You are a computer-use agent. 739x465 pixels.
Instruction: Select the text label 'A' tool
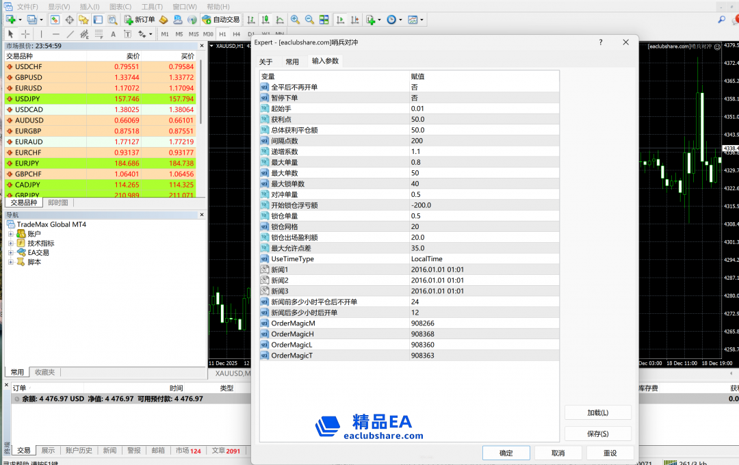tap(113, 34)
